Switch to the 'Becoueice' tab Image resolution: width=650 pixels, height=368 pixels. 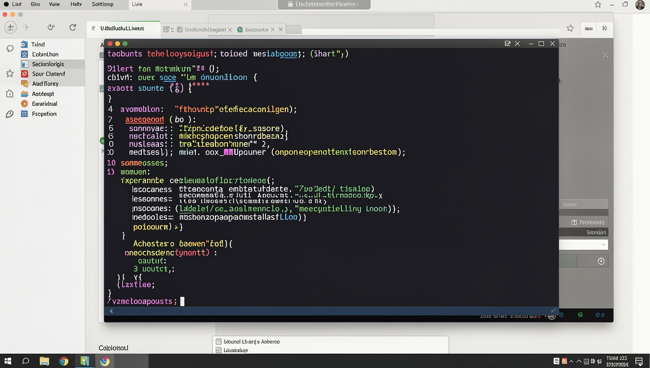coord(257,30)
